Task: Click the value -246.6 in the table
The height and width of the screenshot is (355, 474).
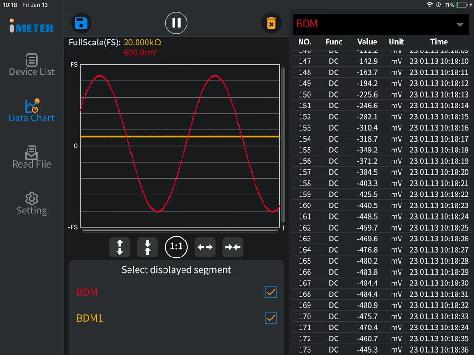Action: 367,106
